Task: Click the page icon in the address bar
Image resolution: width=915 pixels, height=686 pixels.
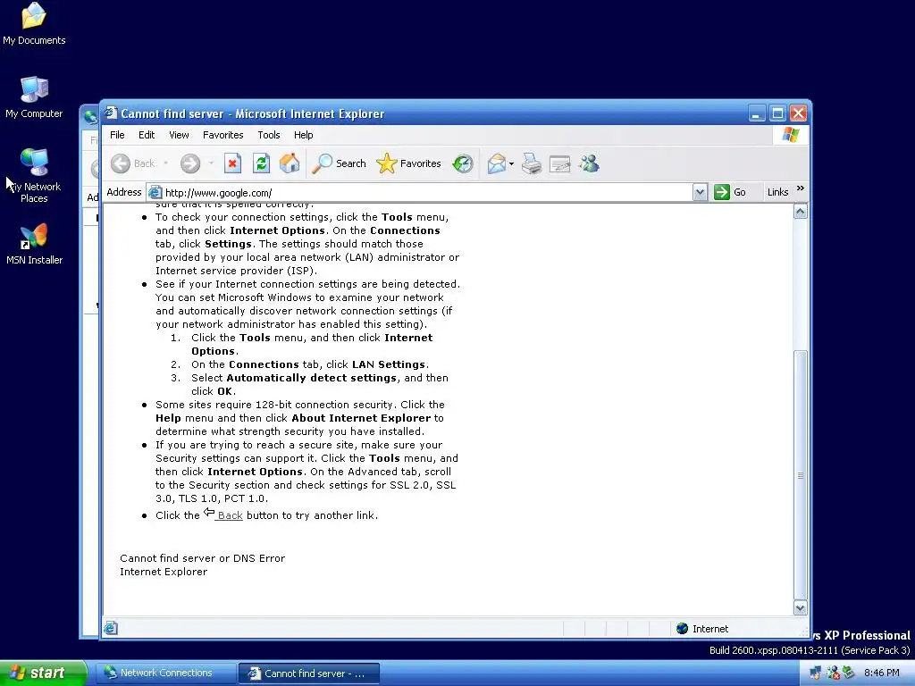Action: [155, 192]
